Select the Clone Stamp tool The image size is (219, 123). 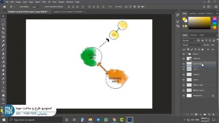(x=3, y=54)
